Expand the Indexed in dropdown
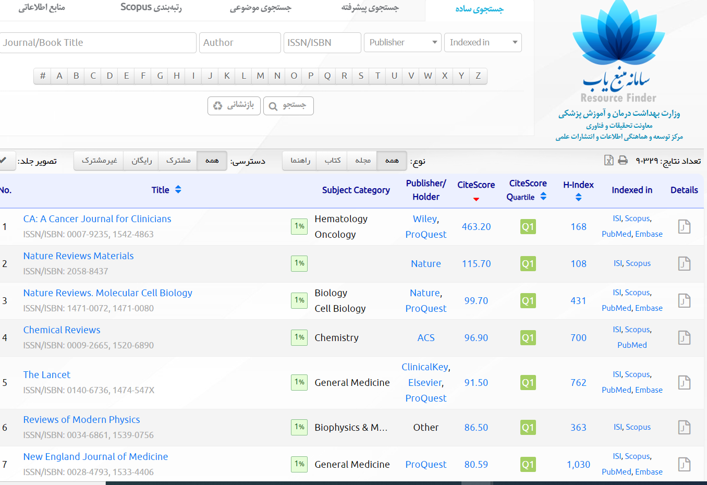 tap(483, 43)
